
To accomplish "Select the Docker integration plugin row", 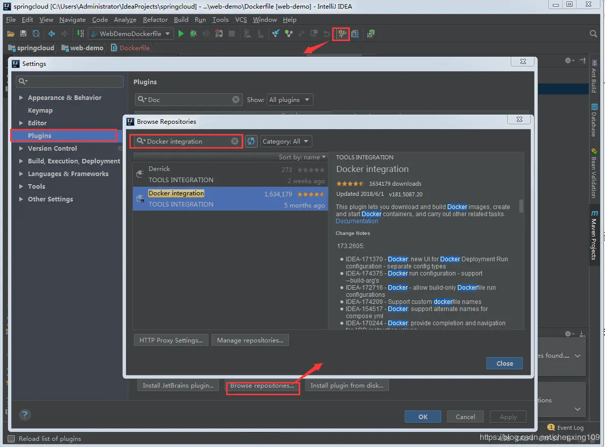I will click(x=230, y=199).
